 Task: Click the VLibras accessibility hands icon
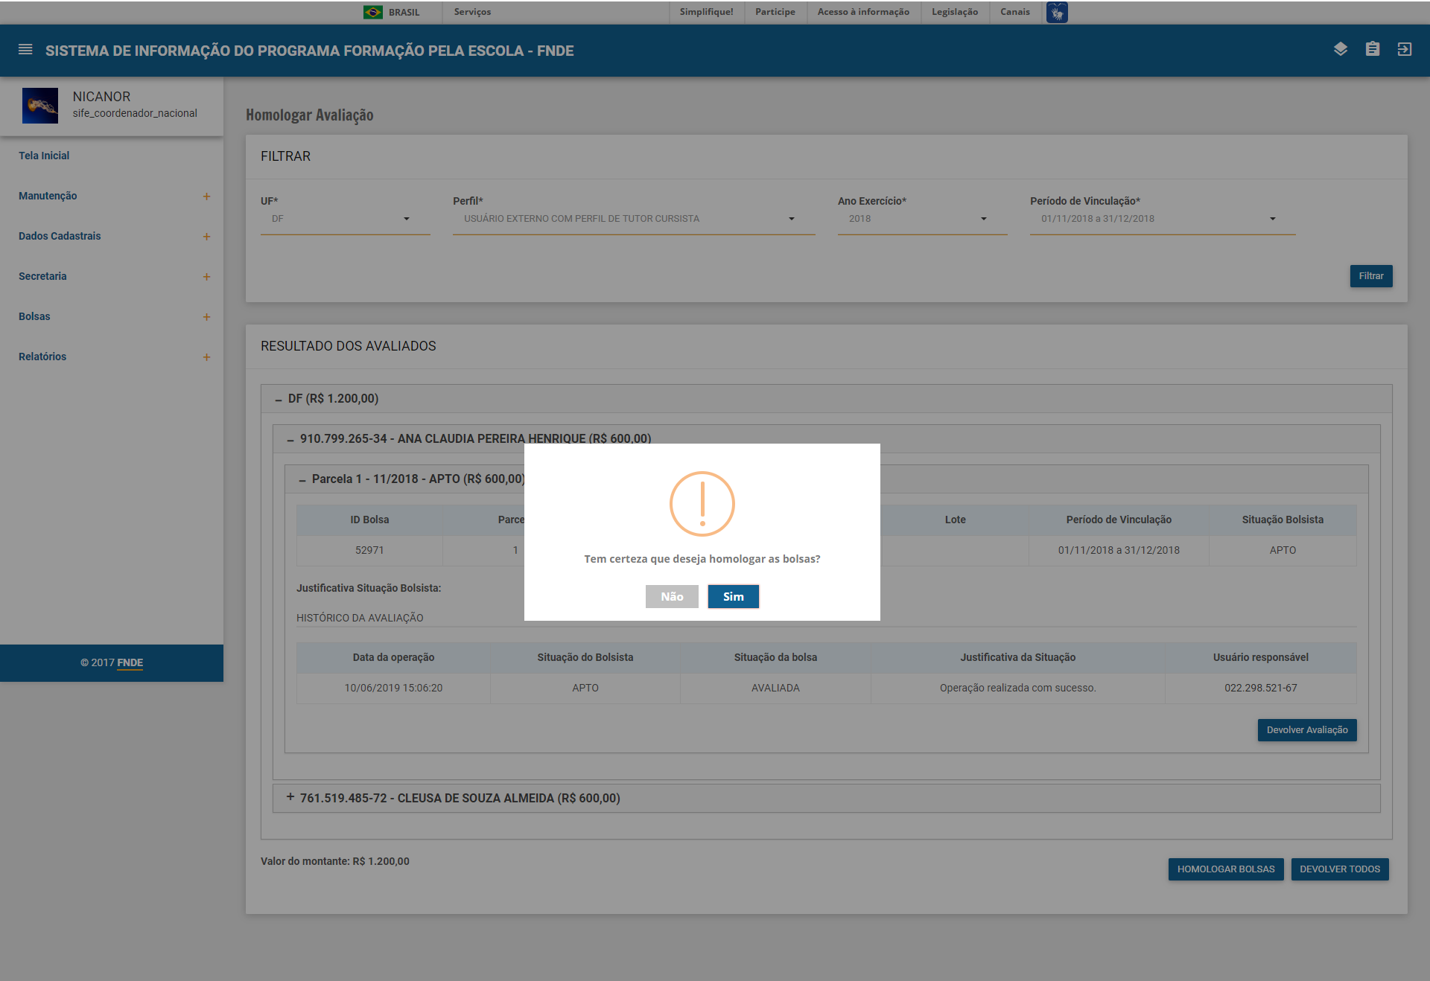1057,12
